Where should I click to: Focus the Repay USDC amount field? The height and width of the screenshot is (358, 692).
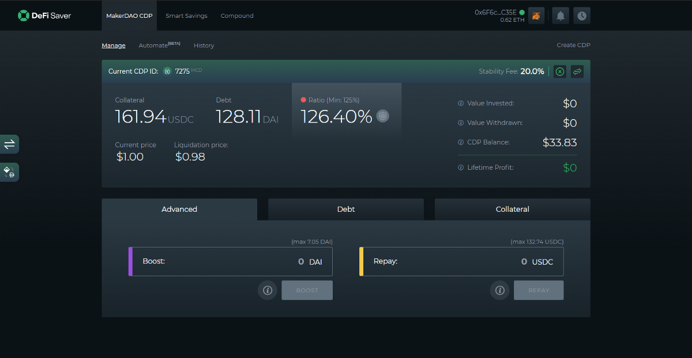coord(461,261)
